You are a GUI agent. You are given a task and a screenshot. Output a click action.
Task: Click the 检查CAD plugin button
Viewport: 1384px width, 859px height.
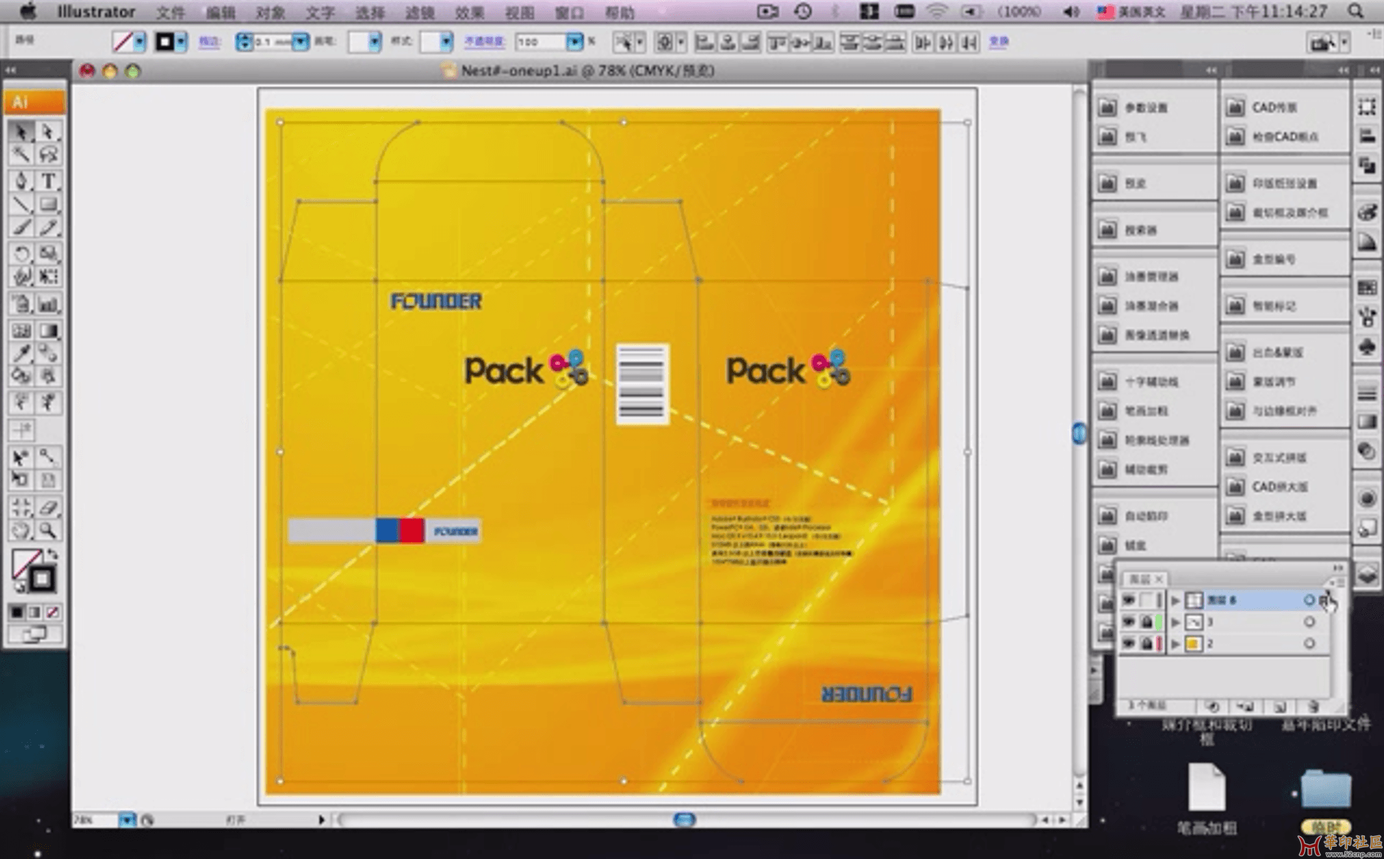click(x=1272, y=137)
